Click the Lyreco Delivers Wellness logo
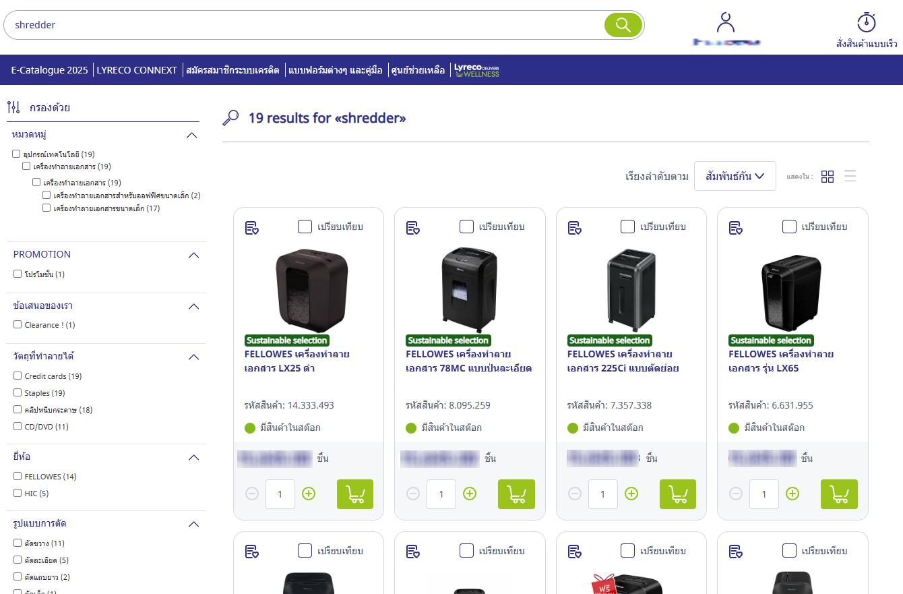 [476, 70]
